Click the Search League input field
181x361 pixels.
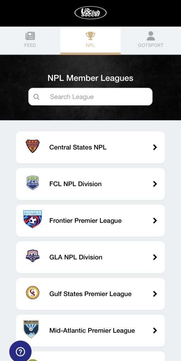(90, 97)
